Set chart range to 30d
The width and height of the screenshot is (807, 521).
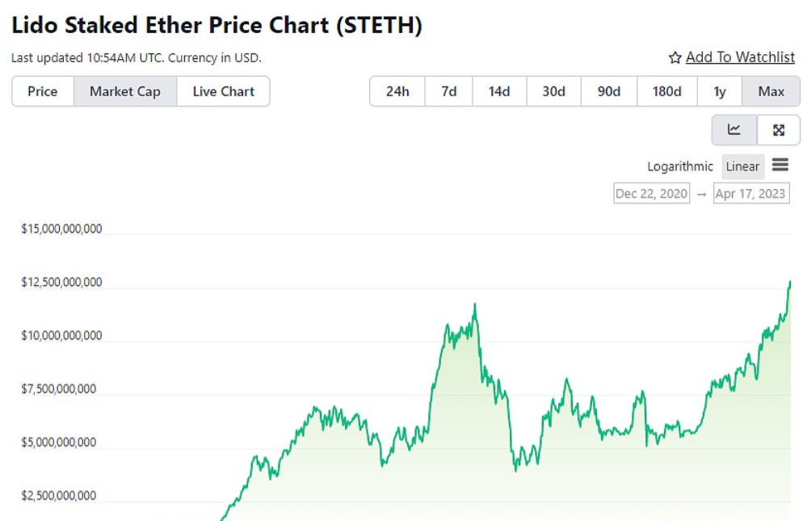553,91
